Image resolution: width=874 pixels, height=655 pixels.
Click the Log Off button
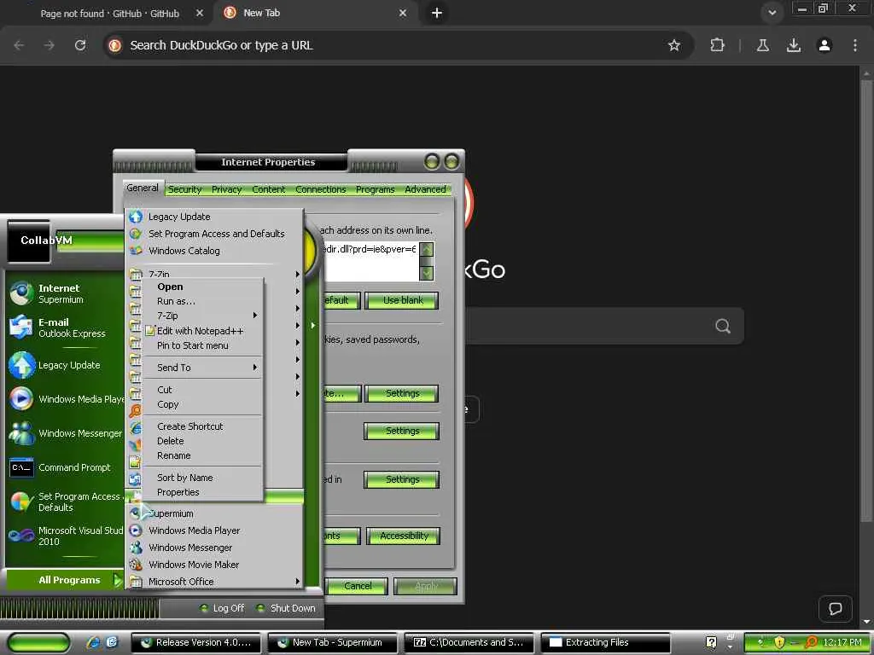coord(222,608)
